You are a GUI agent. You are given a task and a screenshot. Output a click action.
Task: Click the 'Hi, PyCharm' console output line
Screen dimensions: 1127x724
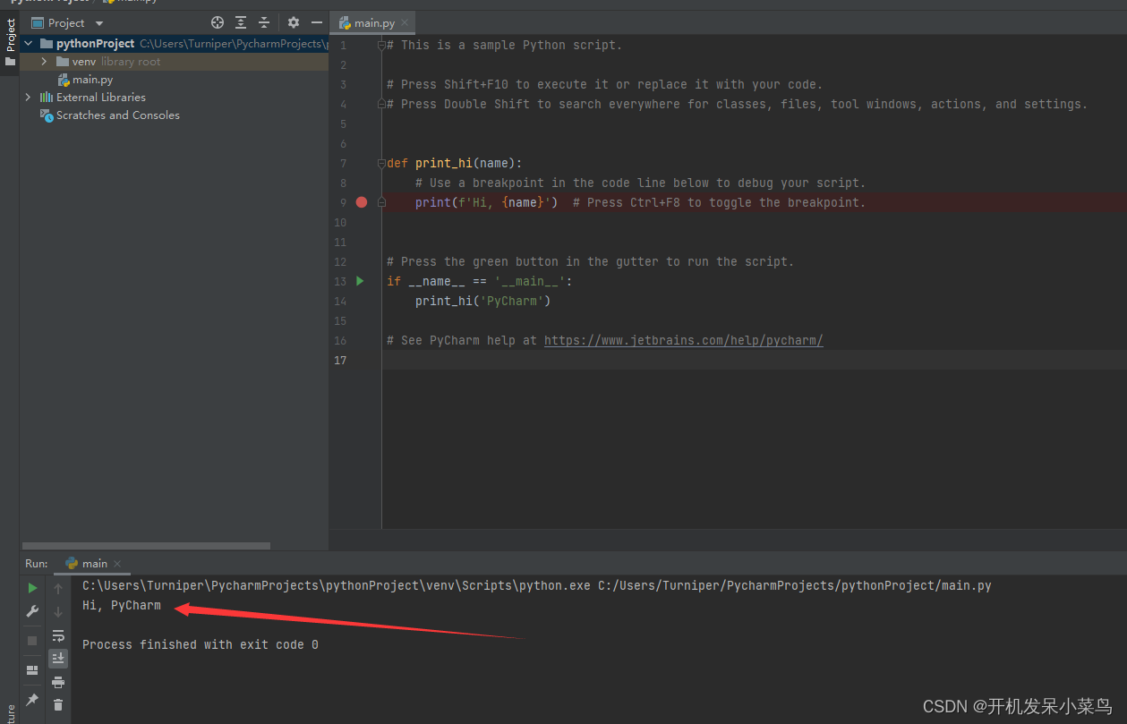122,606
